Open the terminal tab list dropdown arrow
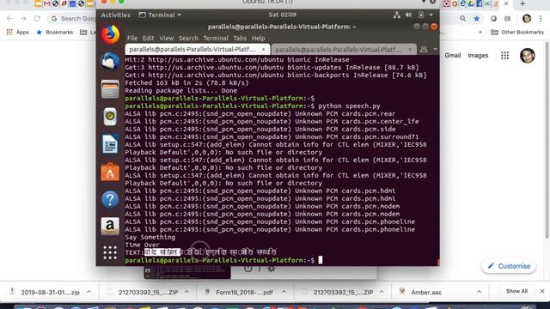Screen dimensions: 550x309 click(x=435, y=50)
